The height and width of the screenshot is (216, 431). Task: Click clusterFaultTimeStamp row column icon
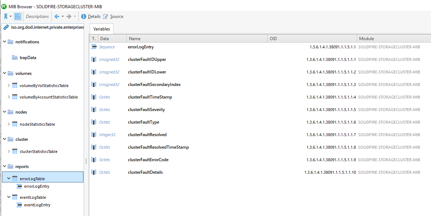[x=94, y=97]
